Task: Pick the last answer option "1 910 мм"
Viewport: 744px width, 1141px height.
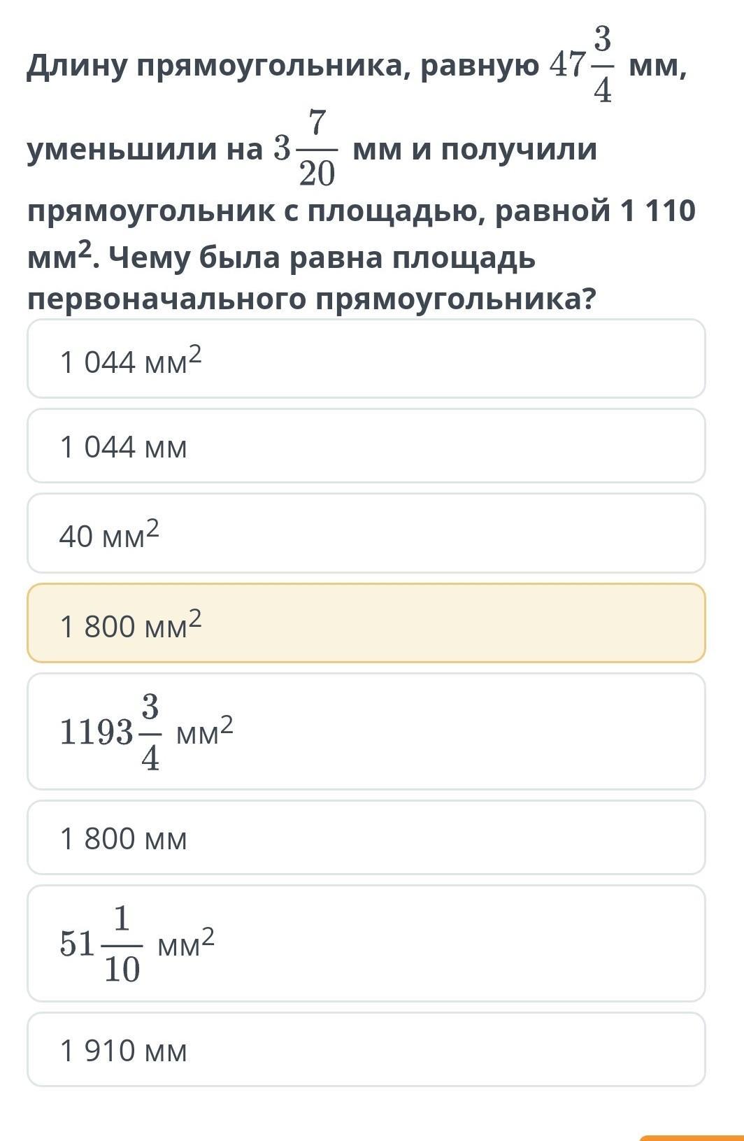Action: pos(366,1049)
